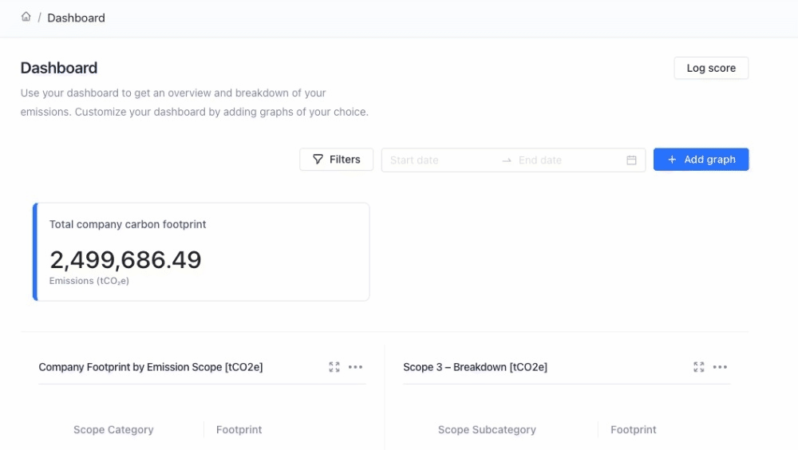Open the Dashboard breadcrumb link
Screen dimensions: 798x450
76,18
